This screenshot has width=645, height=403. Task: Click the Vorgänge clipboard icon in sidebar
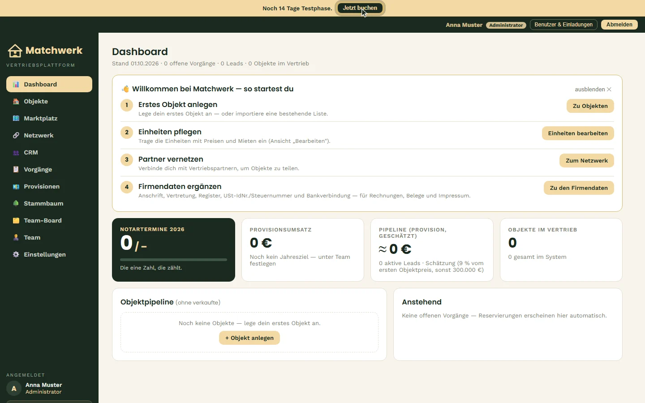[x=16, y=169]
